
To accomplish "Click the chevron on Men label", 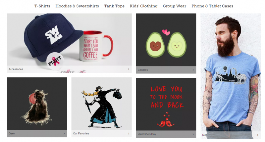I will tap(258, 135).
